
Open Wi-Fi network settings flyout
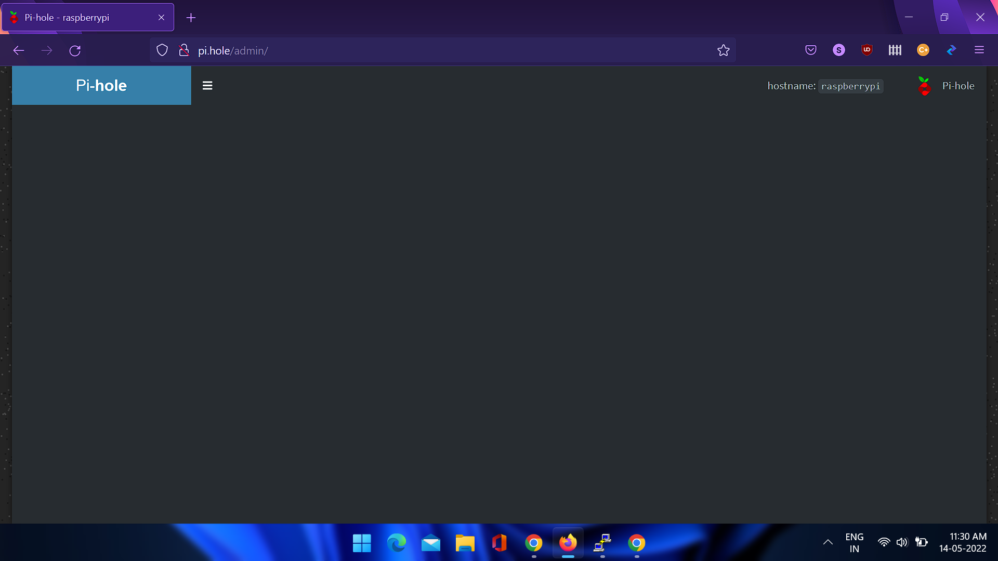click(884, 542)
